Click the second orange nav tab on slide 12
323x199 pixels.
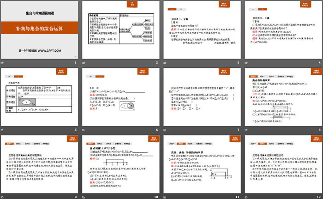[263, 144]
